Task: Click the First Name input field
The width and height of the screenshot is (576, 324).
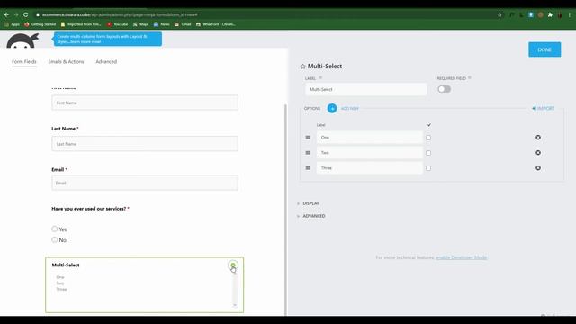Action: click(x=145, y=103)
